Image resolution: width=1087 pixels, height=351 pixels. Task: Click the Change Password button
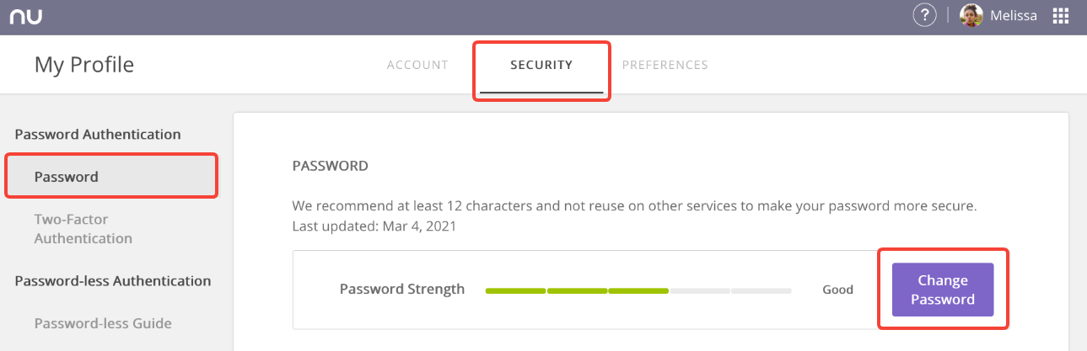tap(943, 290)
